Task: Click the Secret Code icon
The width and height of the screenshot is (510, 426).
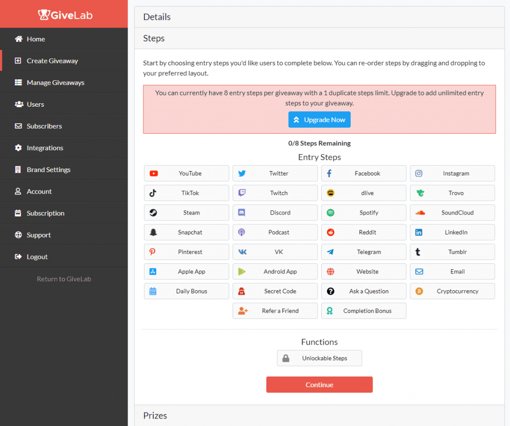Action: tap(242, 291)
